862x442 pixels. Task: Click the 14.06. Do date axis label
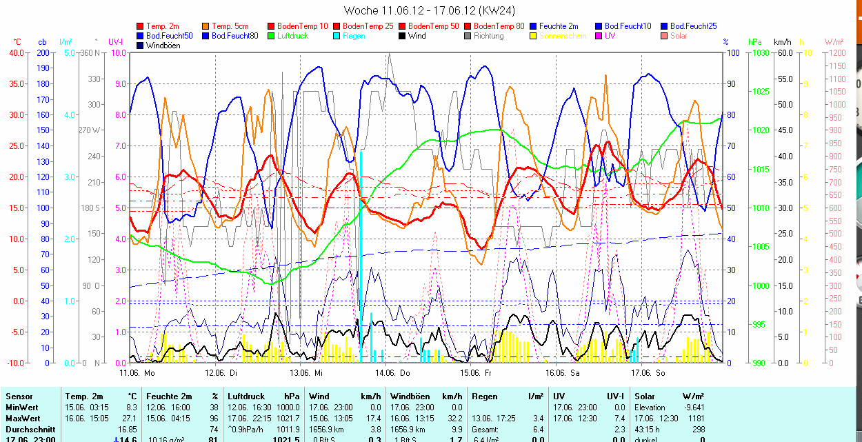(392, 373)
